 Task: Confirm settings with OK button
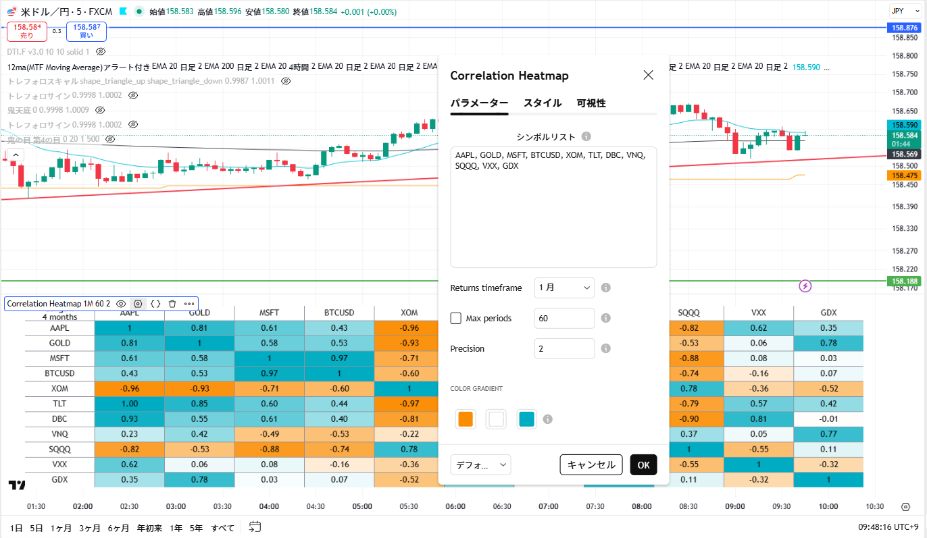(x=643, y=464)
